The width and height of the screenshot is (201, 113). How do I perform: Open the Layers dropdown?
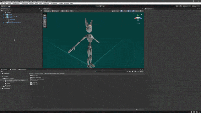click(x=187, y=6)
